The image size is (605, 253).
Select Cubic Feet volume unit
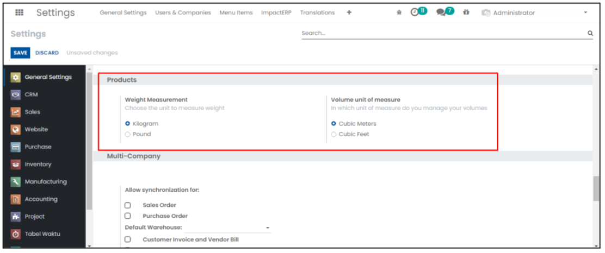[x=334, y=134]
